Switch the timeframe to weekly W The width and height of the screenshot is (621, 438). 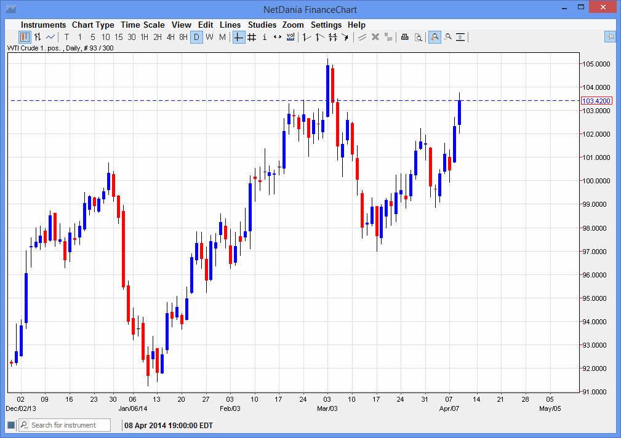pyautogui.click(x=209, y=37)
